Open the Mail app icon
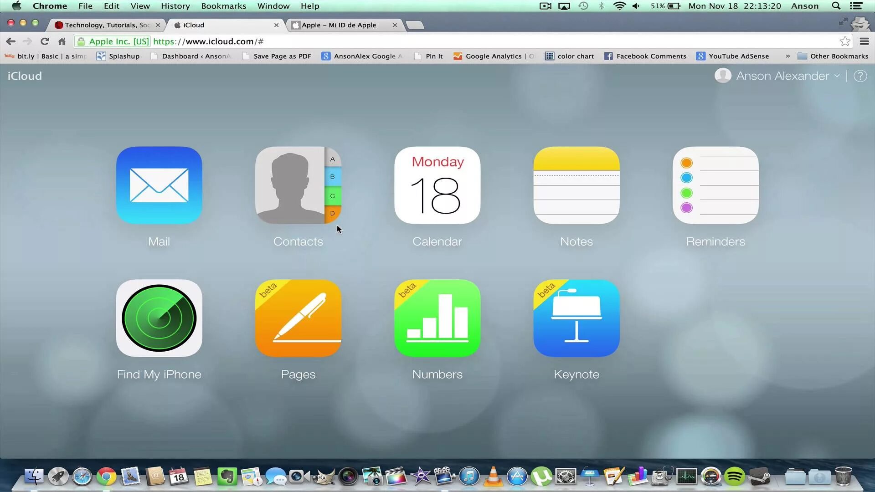Screen dimensions: 875x492 [x=159, y=185]
